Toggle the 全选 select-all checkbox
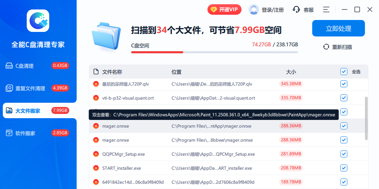Viewport: 379px width, 189px height. 343,72
